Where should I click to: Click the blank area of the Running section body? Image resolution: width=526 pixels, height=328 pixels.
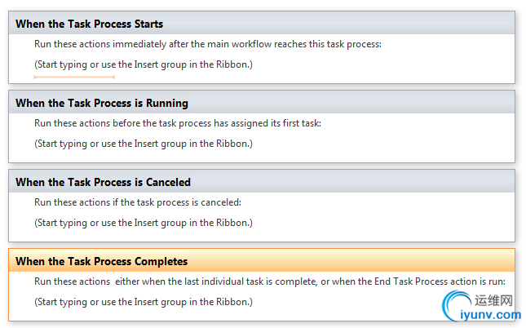[x=369, y=146]
